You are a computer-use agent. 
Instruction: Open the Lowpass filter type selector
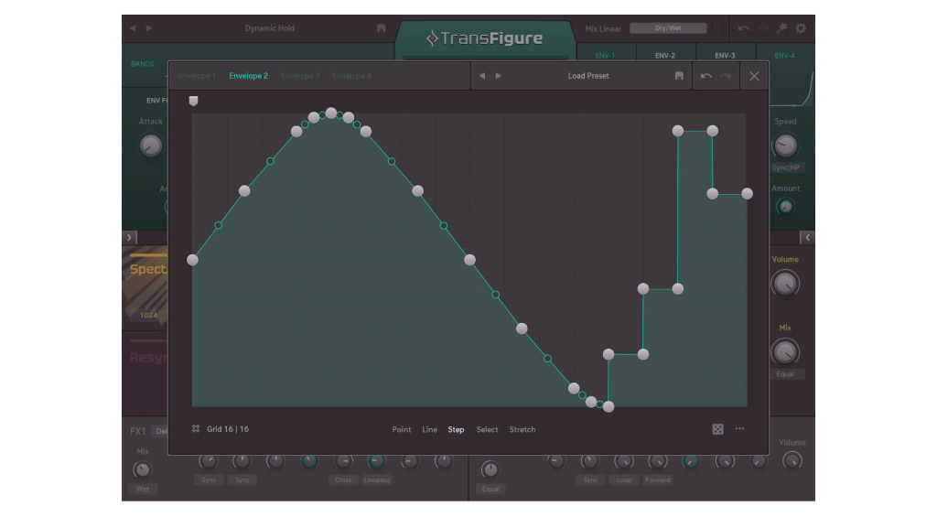[x=376, y=480]
